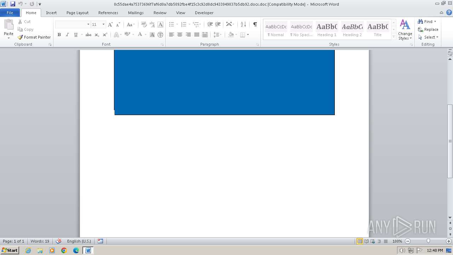The height and width of the screenshot is (255, 453).
Task: Switch to the Developer tab
Action: pos(204,13)
